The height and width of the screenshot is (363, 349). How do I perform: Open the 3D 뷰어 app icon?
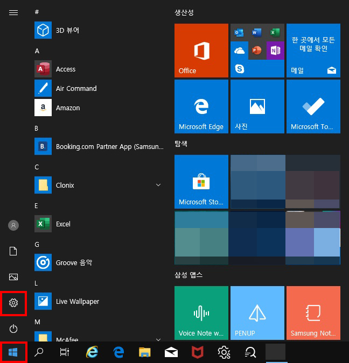coord(43,30)
